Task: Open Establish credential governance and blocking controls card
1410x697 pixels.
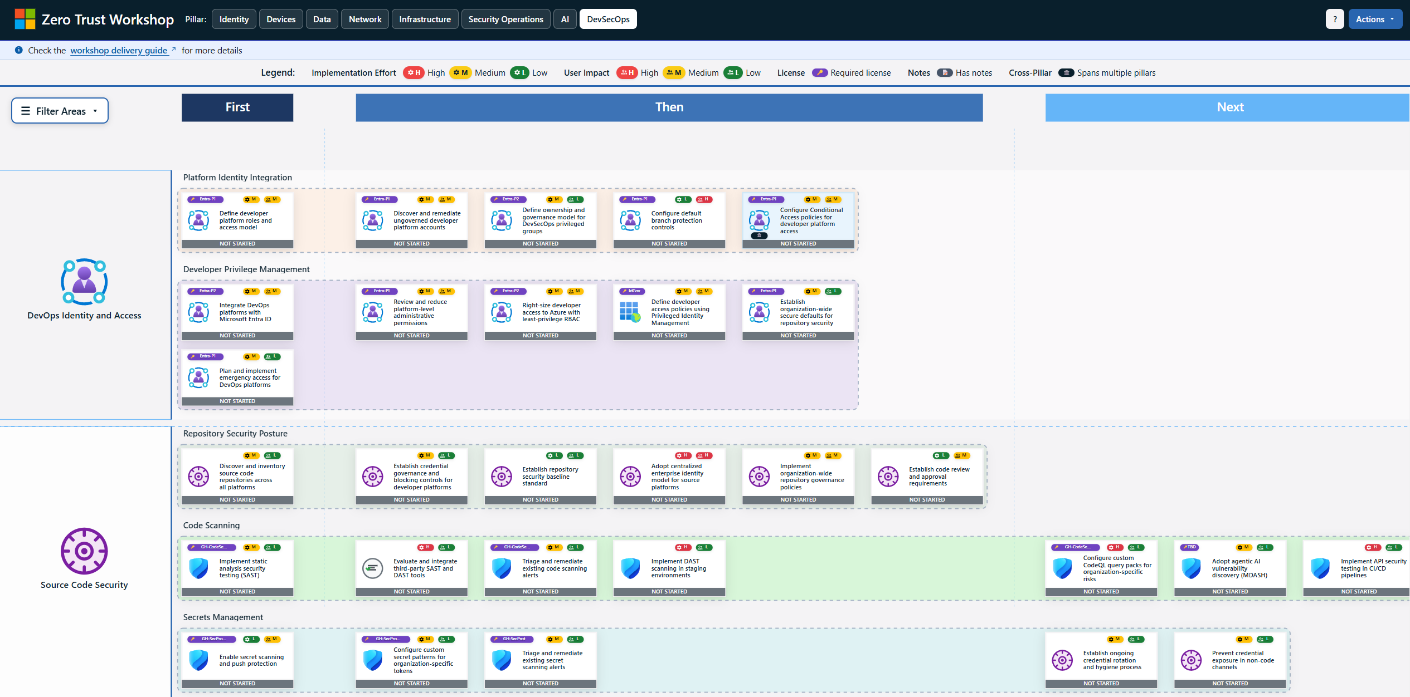Action: (x=412, y=477)
